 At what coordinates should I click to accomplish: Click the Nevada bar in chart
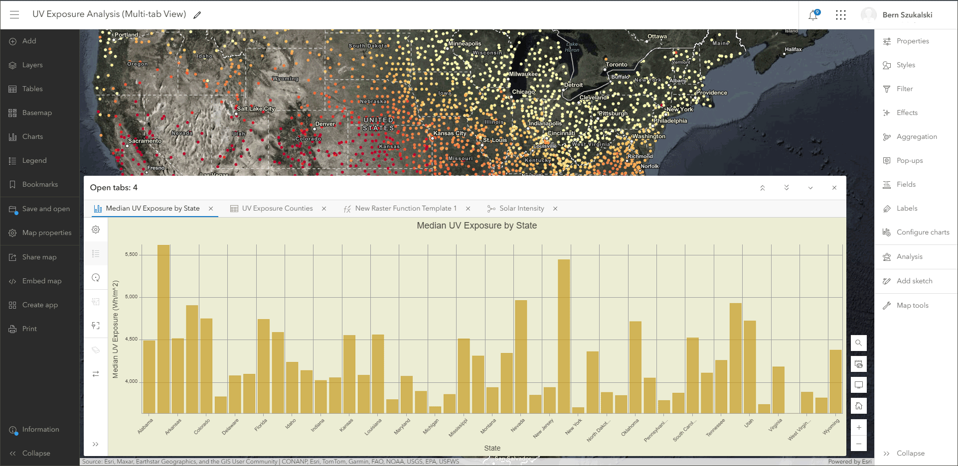(521, 356)
